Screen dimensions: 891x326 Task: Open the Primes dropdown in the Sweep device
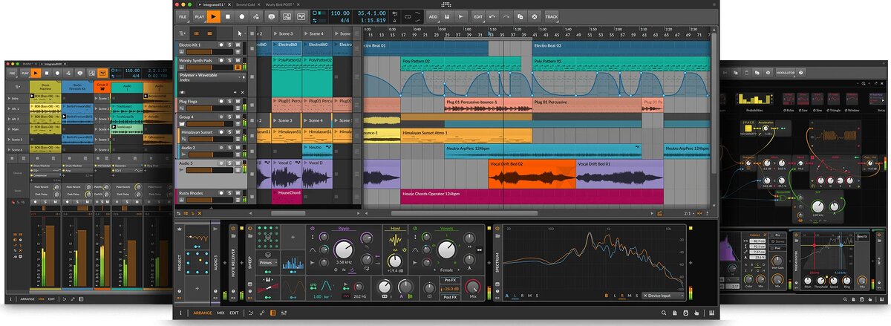pyautogui.click(x=268, y=262)
